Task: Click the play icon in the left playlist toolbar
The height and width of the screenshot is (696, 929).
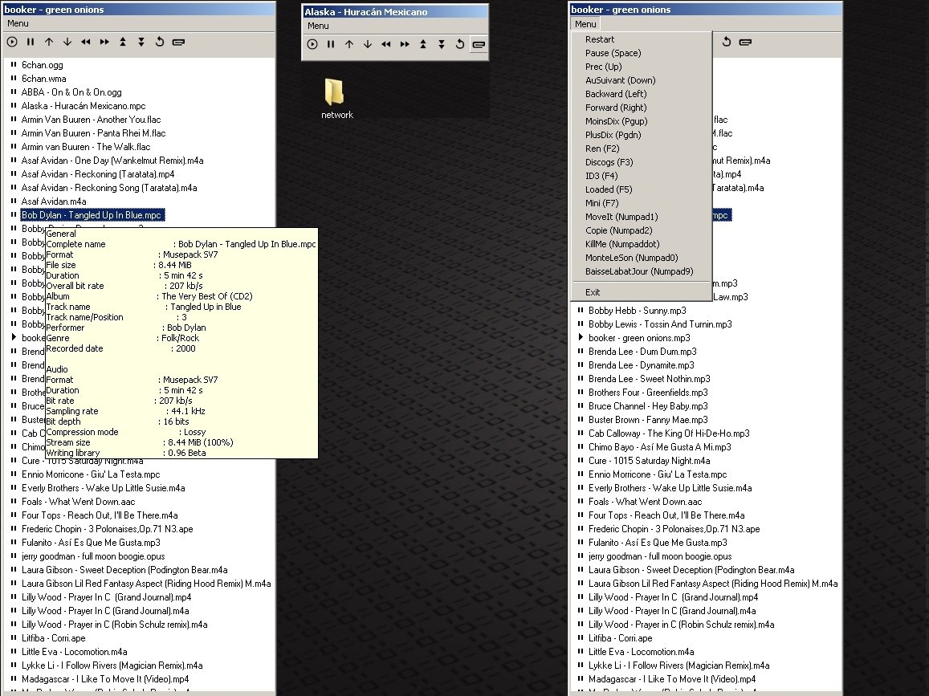Action: pos(12,42)
